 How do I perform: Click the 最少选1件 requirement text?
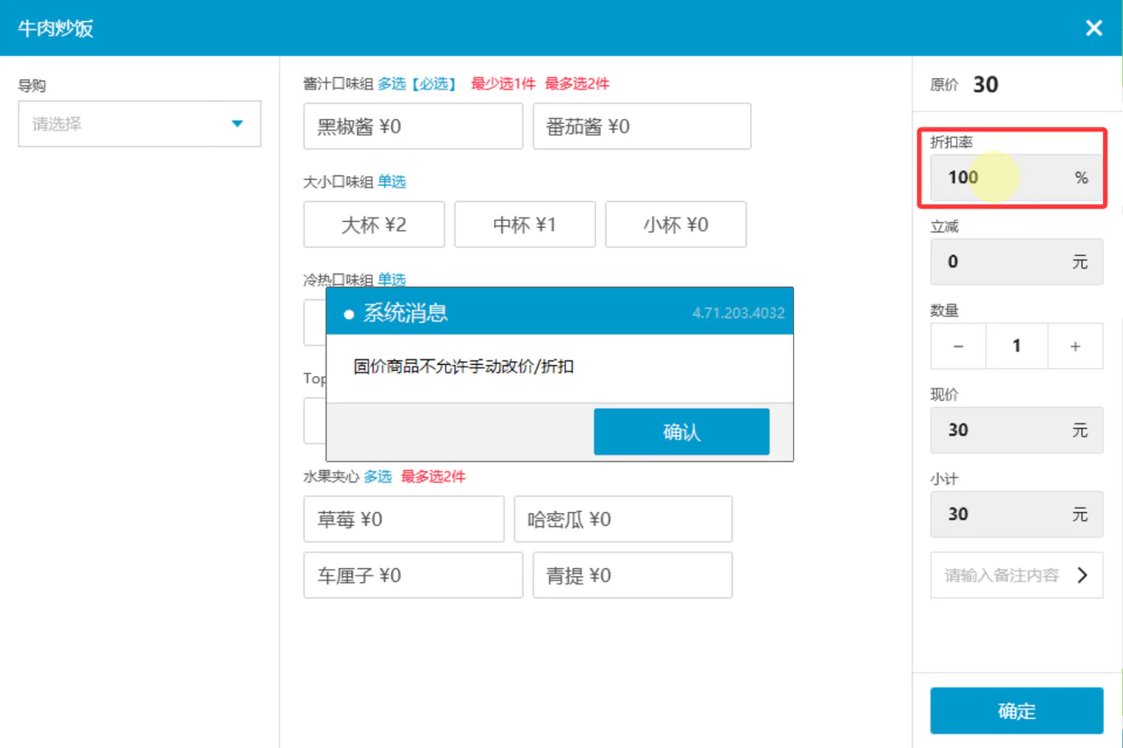coord(503,84)
